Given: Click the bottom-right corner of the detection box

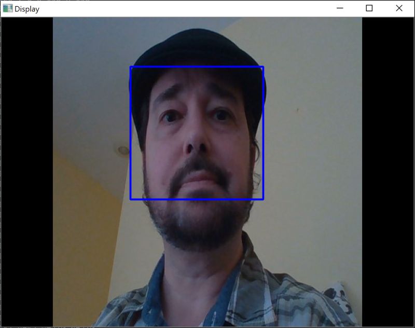Looking at the screenshot, I should [264, 199].
